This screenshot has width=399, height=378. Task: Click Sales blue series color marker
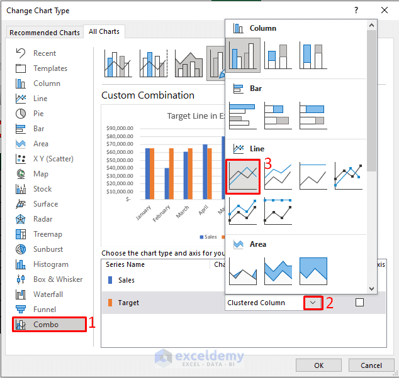(110, 280)
